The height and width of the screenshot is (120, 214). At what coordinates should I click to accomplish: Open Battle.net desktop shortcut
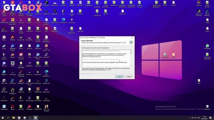[x=38, y=47]
